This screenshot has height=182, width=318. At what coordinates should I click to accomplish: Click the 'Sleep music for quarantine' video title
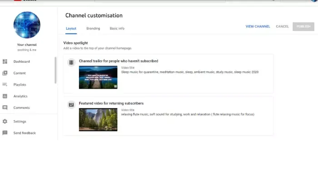[190, 72]
